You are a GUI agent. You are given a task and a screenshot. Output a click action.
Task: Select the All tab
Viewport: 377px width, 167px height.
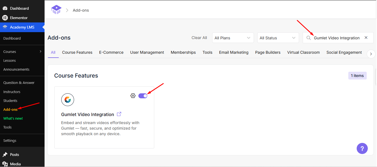pos(53,52)
